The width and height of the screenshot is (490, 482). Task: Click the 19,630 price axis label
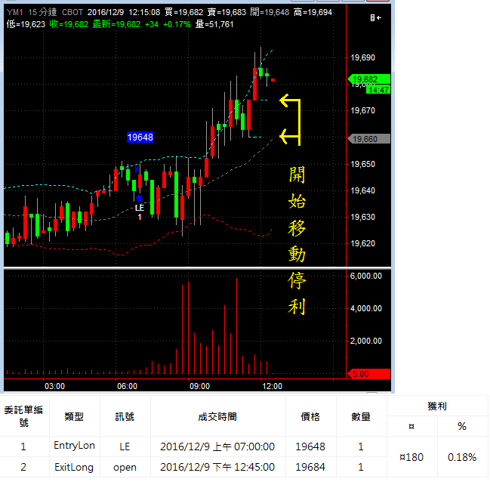[x=363, y=217]
